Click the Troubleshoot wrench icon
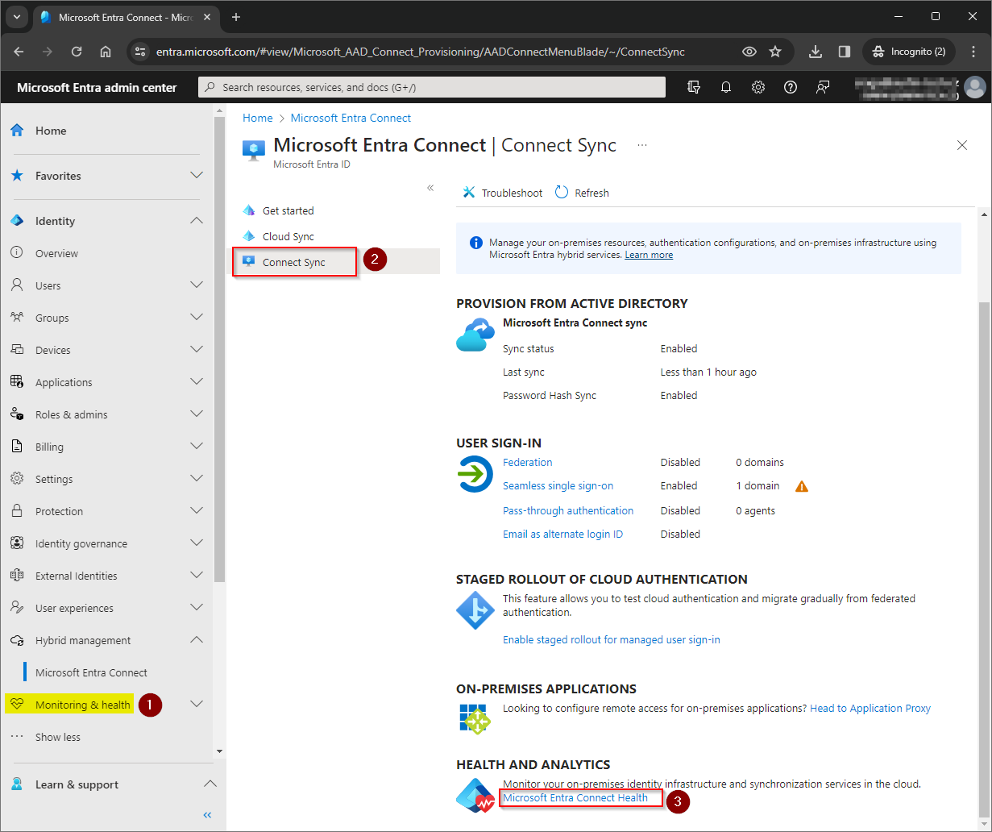Image resolution: width=992 pixels, height=832 pixels. point(469,193)
